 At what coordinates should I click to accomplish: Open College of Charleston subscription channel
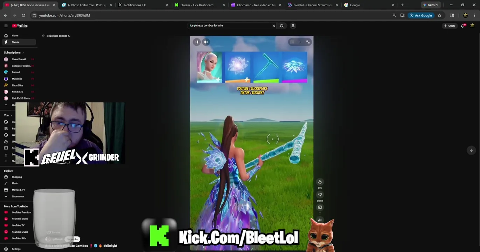pos(19,66)
